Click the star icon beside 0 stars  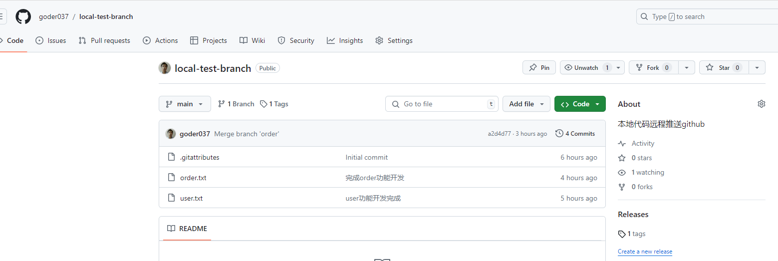(622, 158)
